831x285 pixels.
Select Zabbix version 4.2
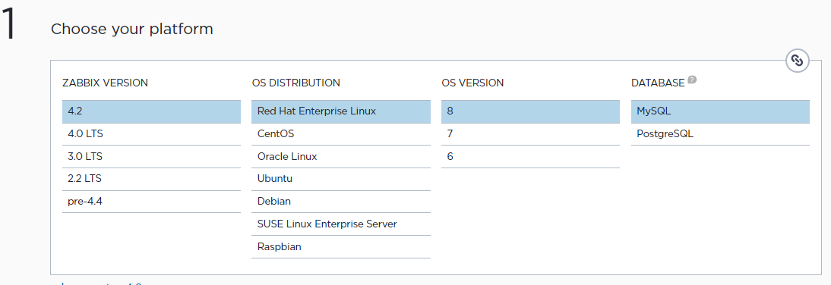[x=152, y=111]
